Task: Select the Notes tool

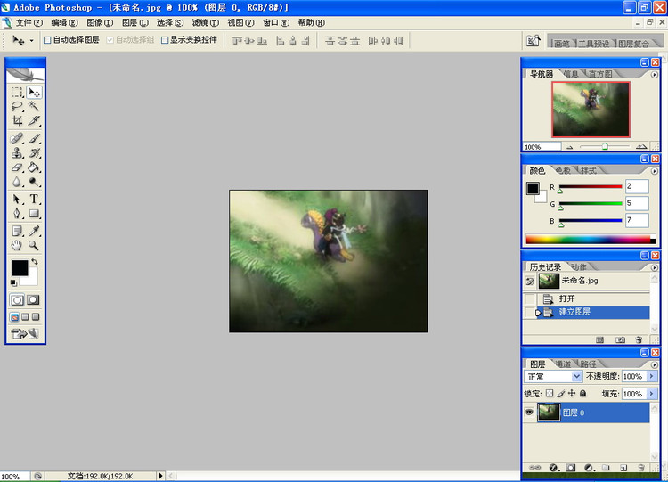Action: (x=17, y=231)
